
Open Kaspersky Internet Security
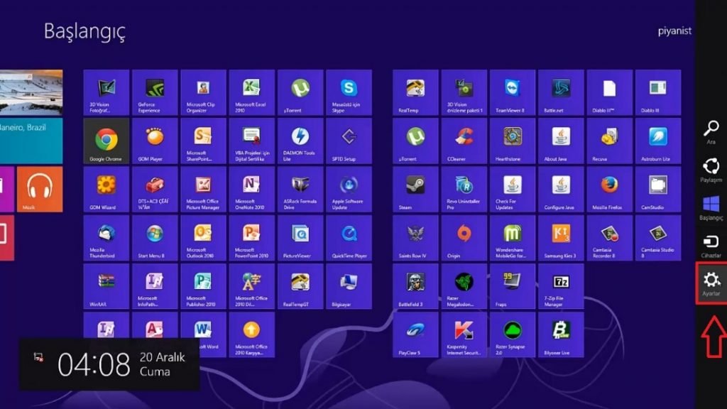(x=463, y=334)
